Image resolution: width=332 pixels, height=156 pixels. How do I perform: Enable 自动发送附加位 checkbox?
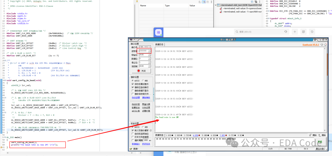coord(133,134)
